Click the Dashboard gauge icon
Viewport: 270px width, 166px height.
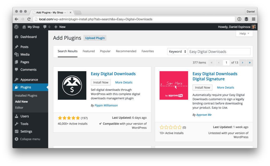pyautogui.click(x=17, y=37)
